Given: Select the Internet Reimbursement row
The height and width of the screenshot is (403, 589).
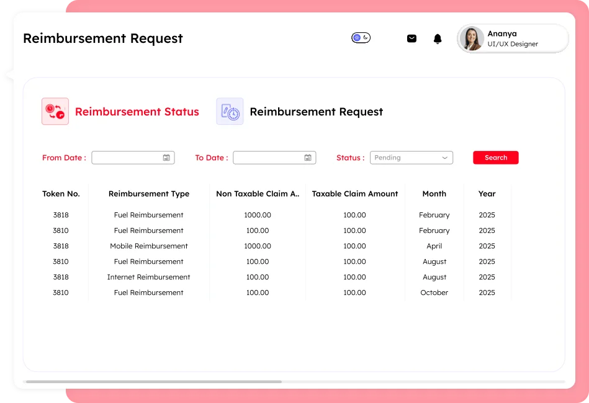Looking at the screenshot, I should tap(149, 277).
